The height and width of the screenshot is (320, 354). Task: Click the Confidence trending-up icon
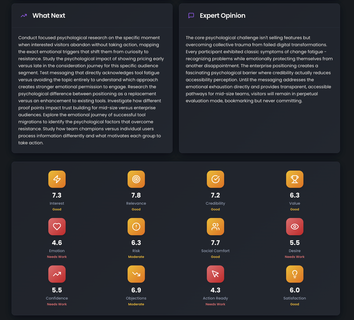click(x=57, y=274)
